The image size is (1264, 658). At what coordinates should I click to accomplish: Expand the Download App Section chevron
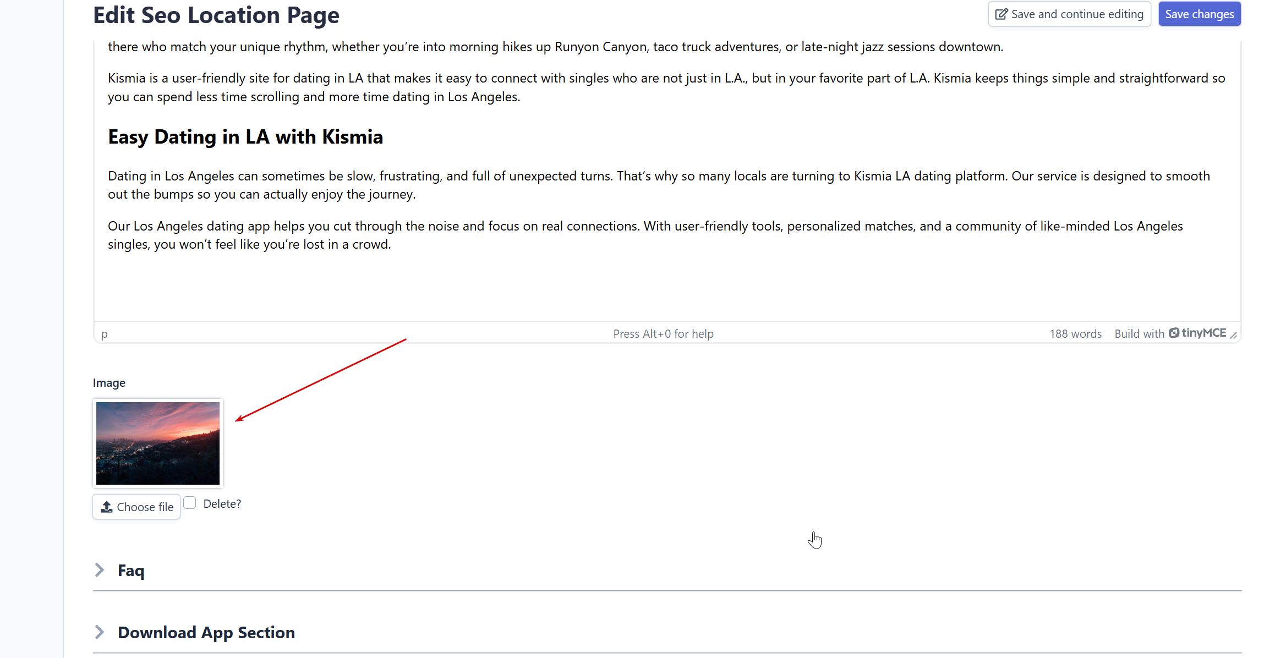(x=100, y=632)
